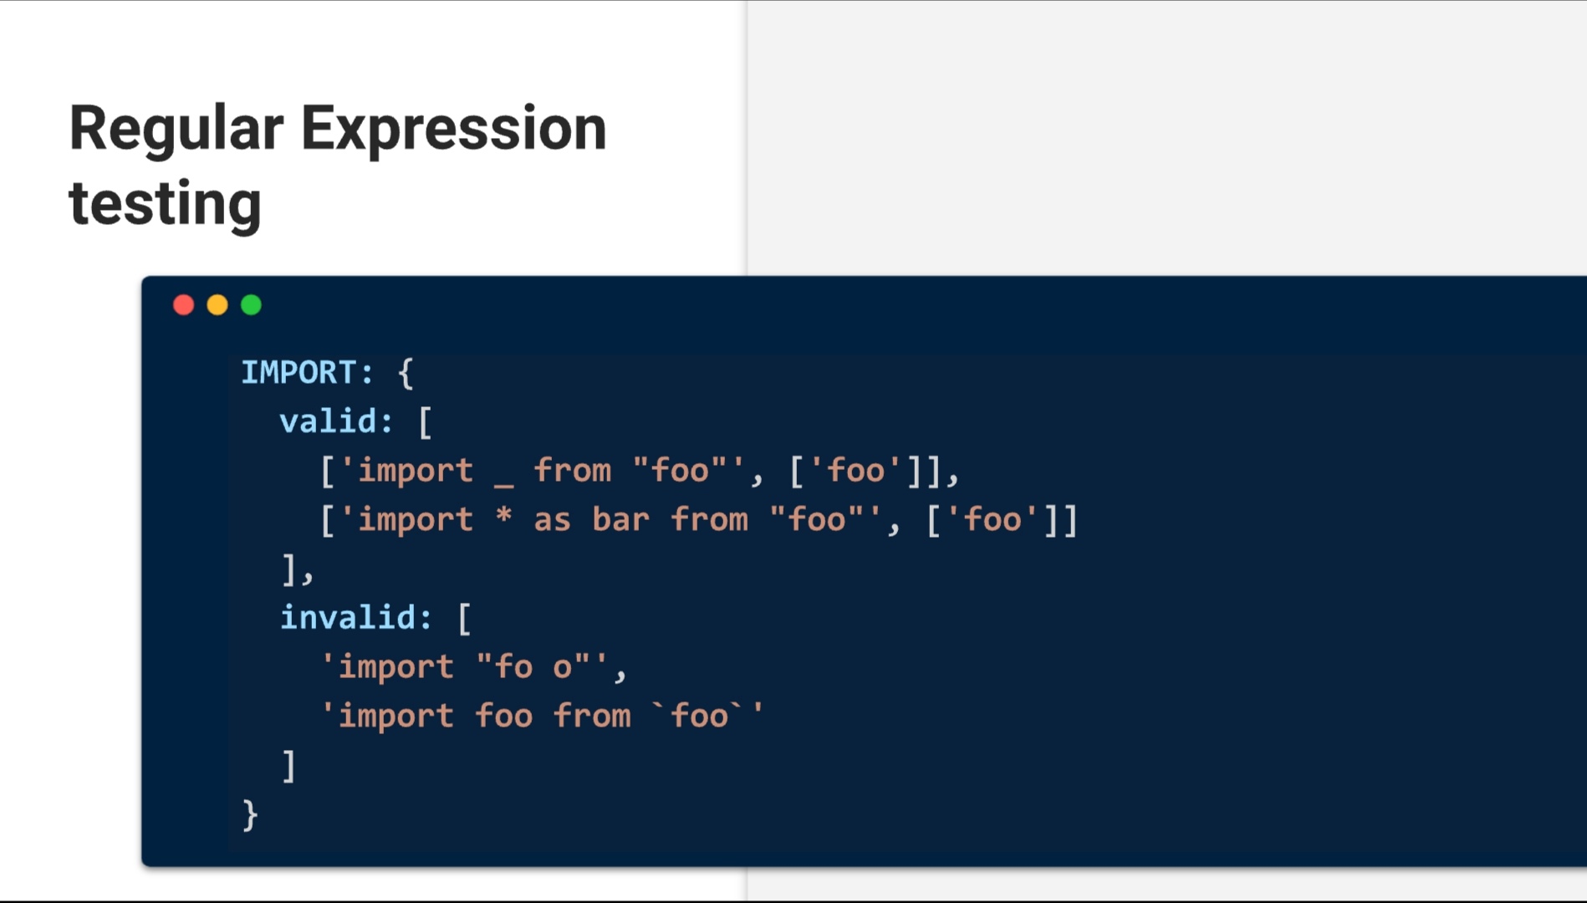
Task: Click the 'import foo from `foo`' string
Action: [542, 717]
